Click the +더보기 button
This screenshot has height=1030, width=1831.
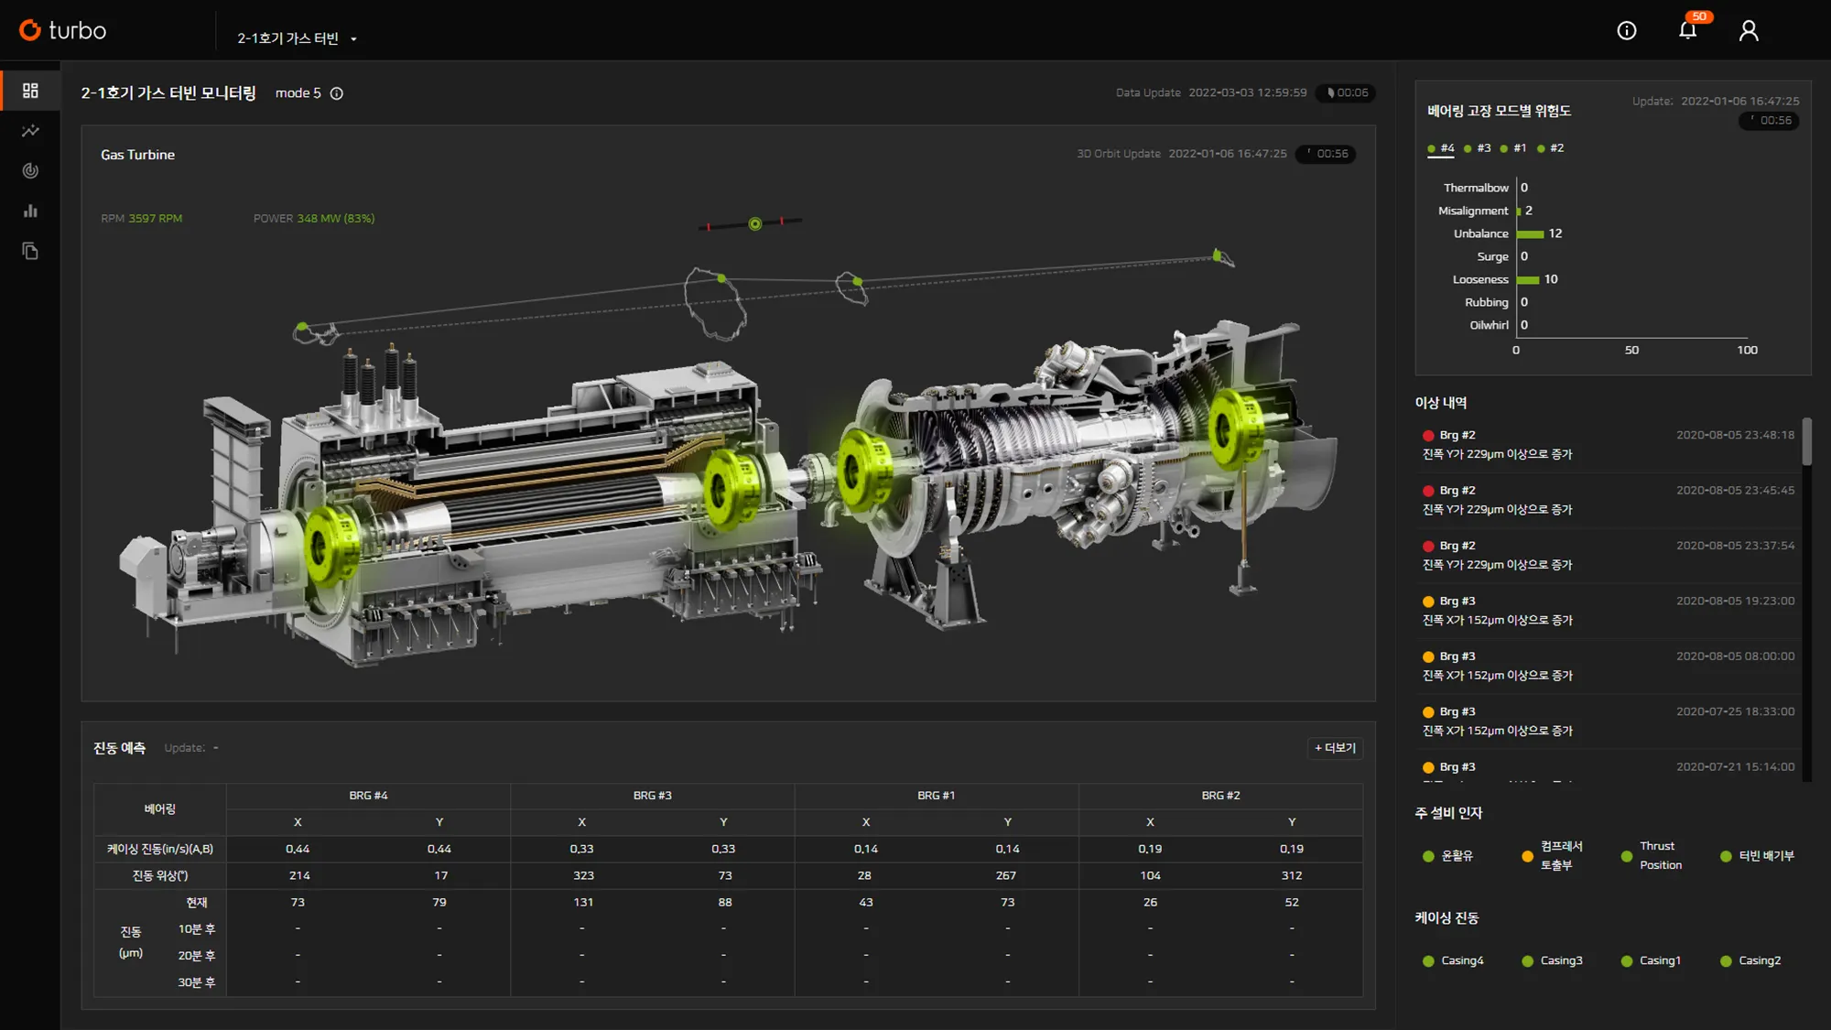click(x=1335, y=748)
